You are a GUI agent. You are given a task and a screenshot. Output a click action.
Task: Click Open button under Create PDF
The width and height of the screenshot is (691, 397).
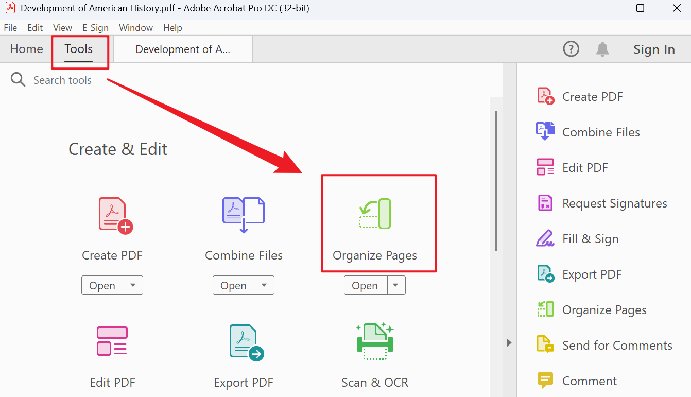point(102,285)
